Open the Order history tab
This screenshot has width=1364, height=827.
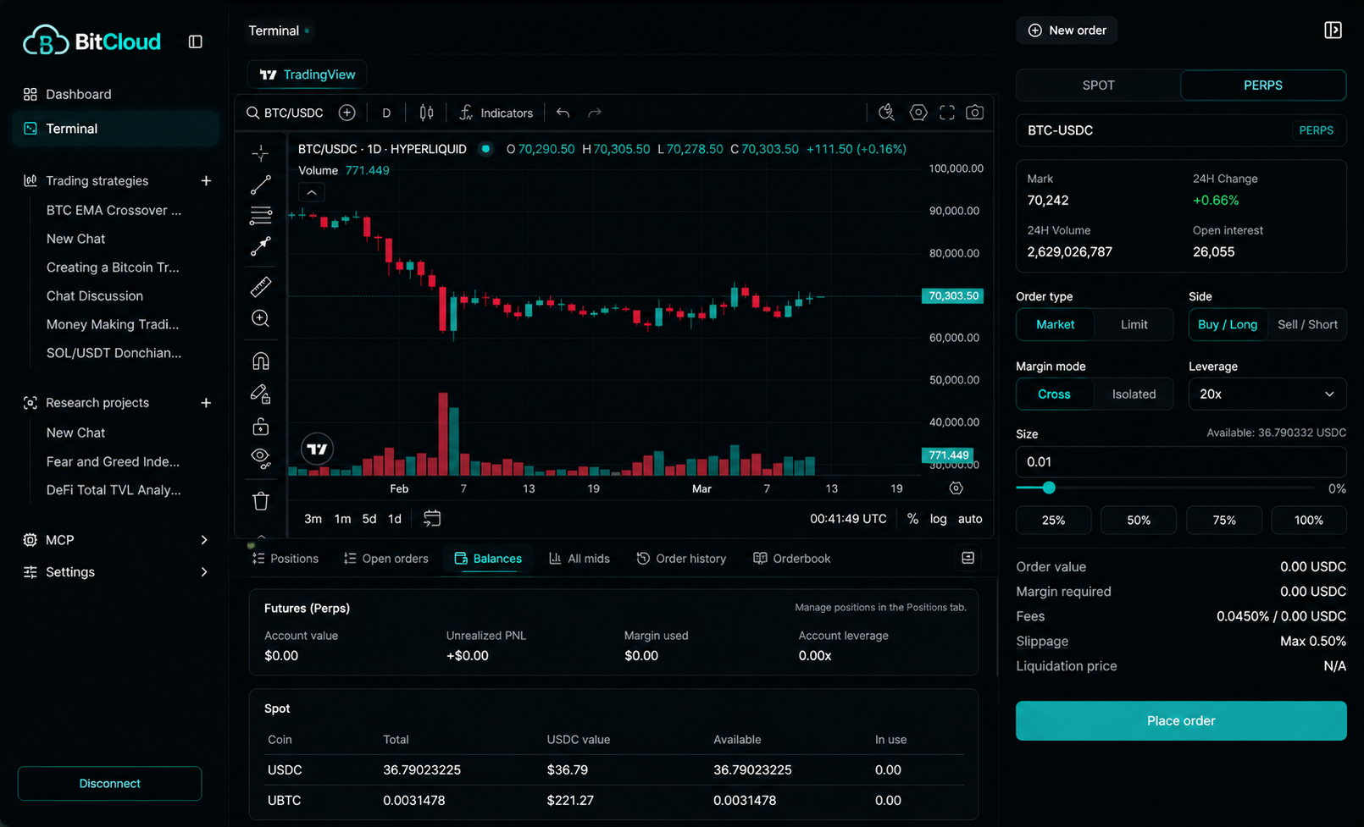point(681,559)
